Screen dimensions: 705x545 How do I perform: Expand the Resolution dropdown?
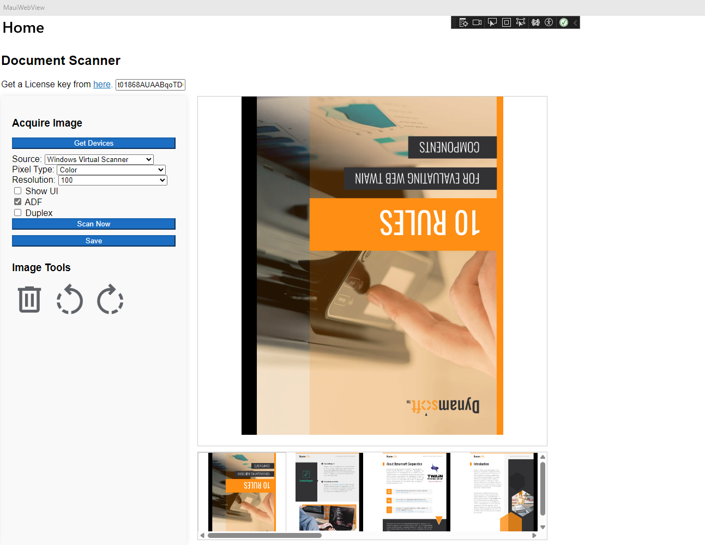[112, 180]
